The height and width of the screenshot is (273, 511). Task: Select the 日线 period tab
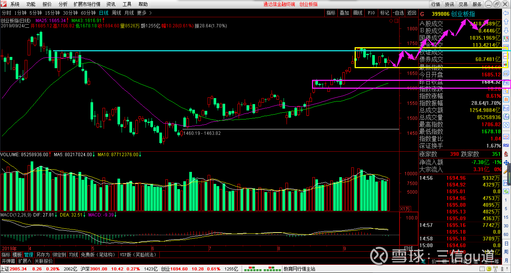coord(104,13)
